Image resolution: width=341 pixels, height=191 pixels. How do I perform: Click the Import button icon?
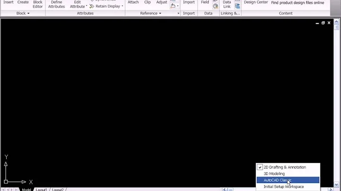pyautogui.click(x=189, y=2)
